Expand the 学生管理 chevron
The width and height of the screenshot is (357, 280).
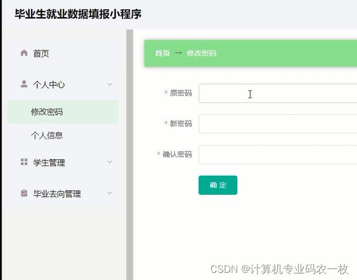click(110, 162)
